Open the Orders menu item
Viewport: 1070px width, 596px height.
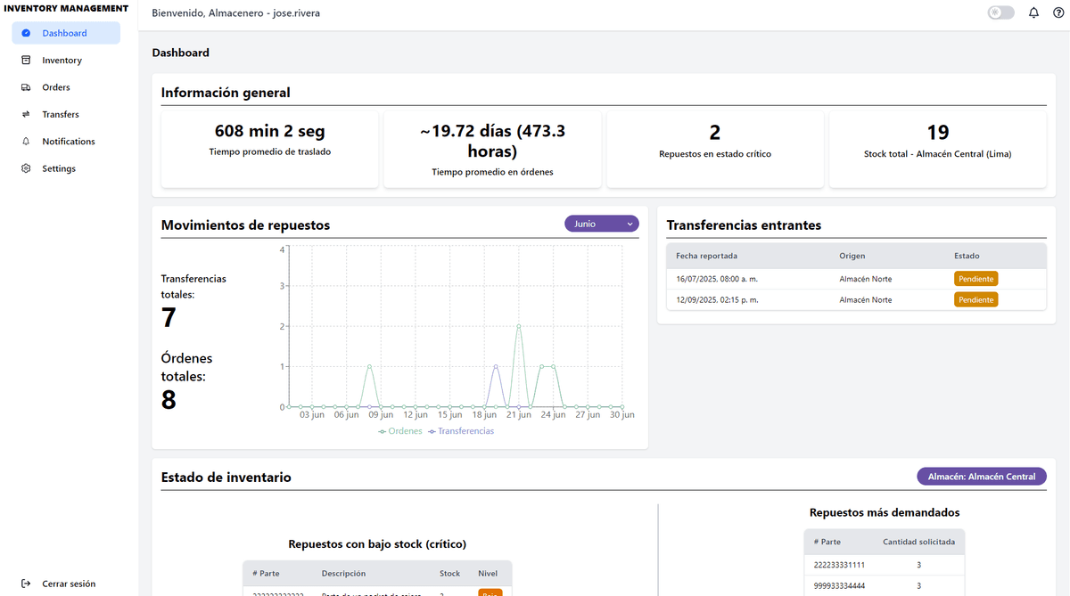click(66, 87)
